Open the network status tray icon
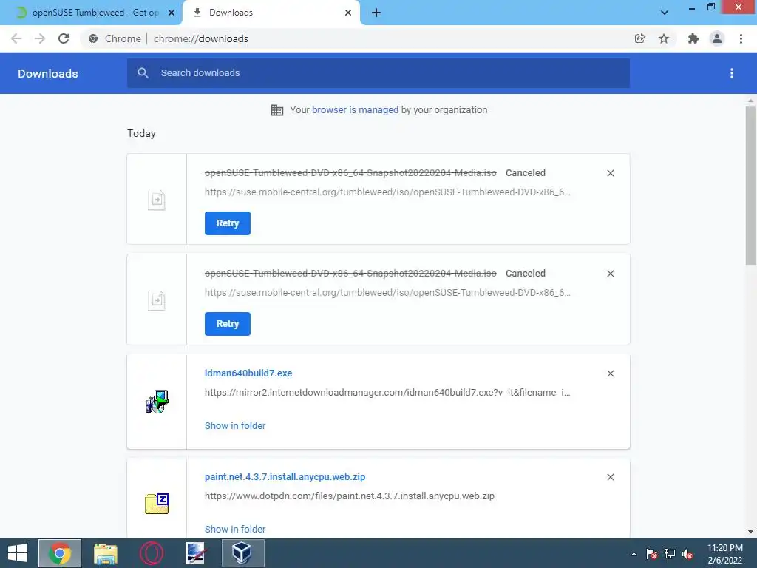This screenshot has width=757, height=568. click(670, 554)
